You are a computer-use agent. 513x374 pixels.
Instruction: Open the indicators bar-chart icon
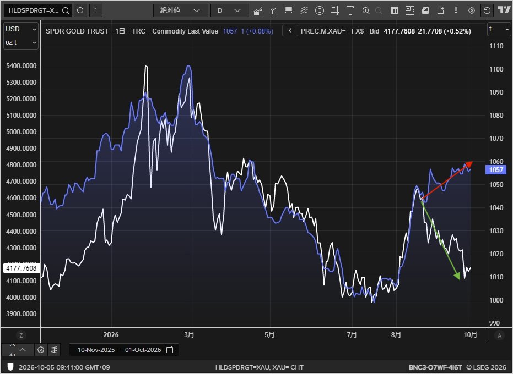pos(273,11)
